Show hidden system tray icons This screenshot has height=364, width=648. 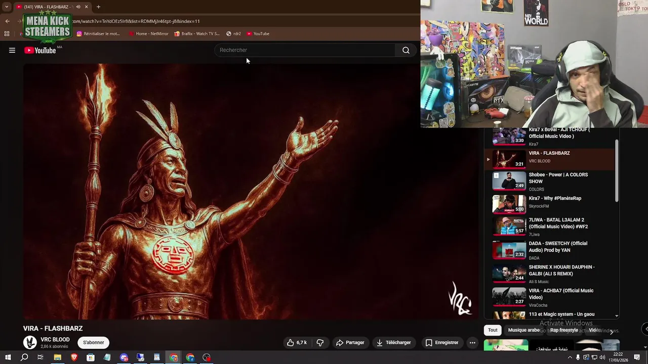pos(570,357)
